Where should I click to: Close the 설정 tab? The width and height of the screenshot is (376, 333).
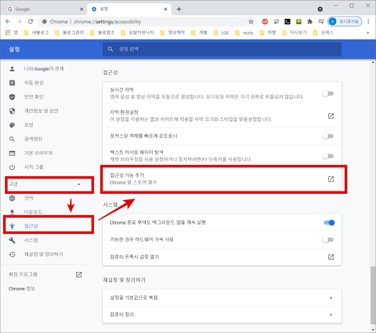click(x=165, y=9)
